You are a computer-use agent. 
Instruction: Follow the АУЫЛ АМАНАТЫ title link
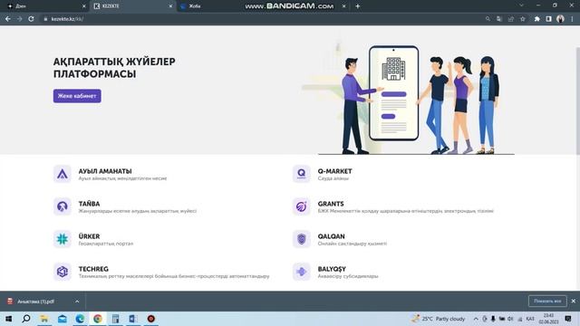pyautogui.click(x=105, y=171)
